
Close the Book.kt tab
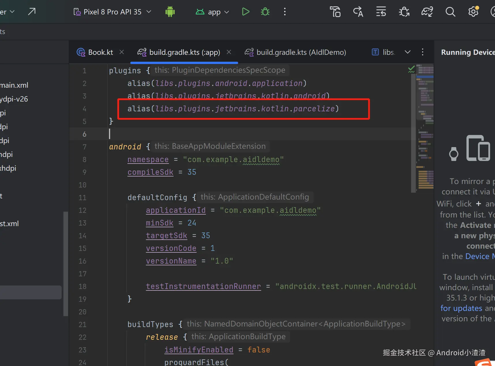click(122, 52)
